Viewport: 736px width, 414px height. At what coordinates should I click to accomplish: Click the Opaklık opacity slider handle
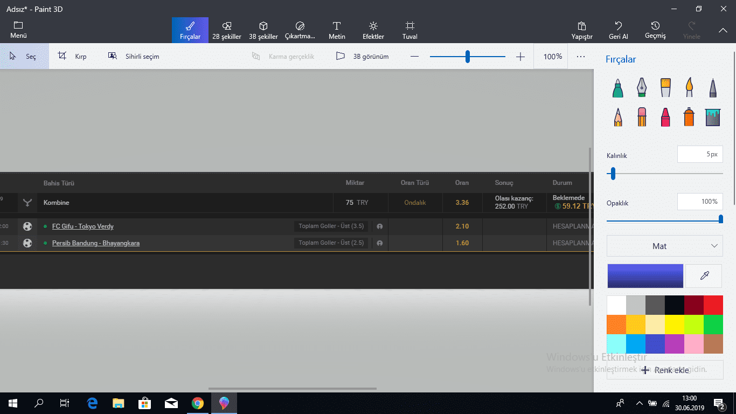click(x=721, y=219)
